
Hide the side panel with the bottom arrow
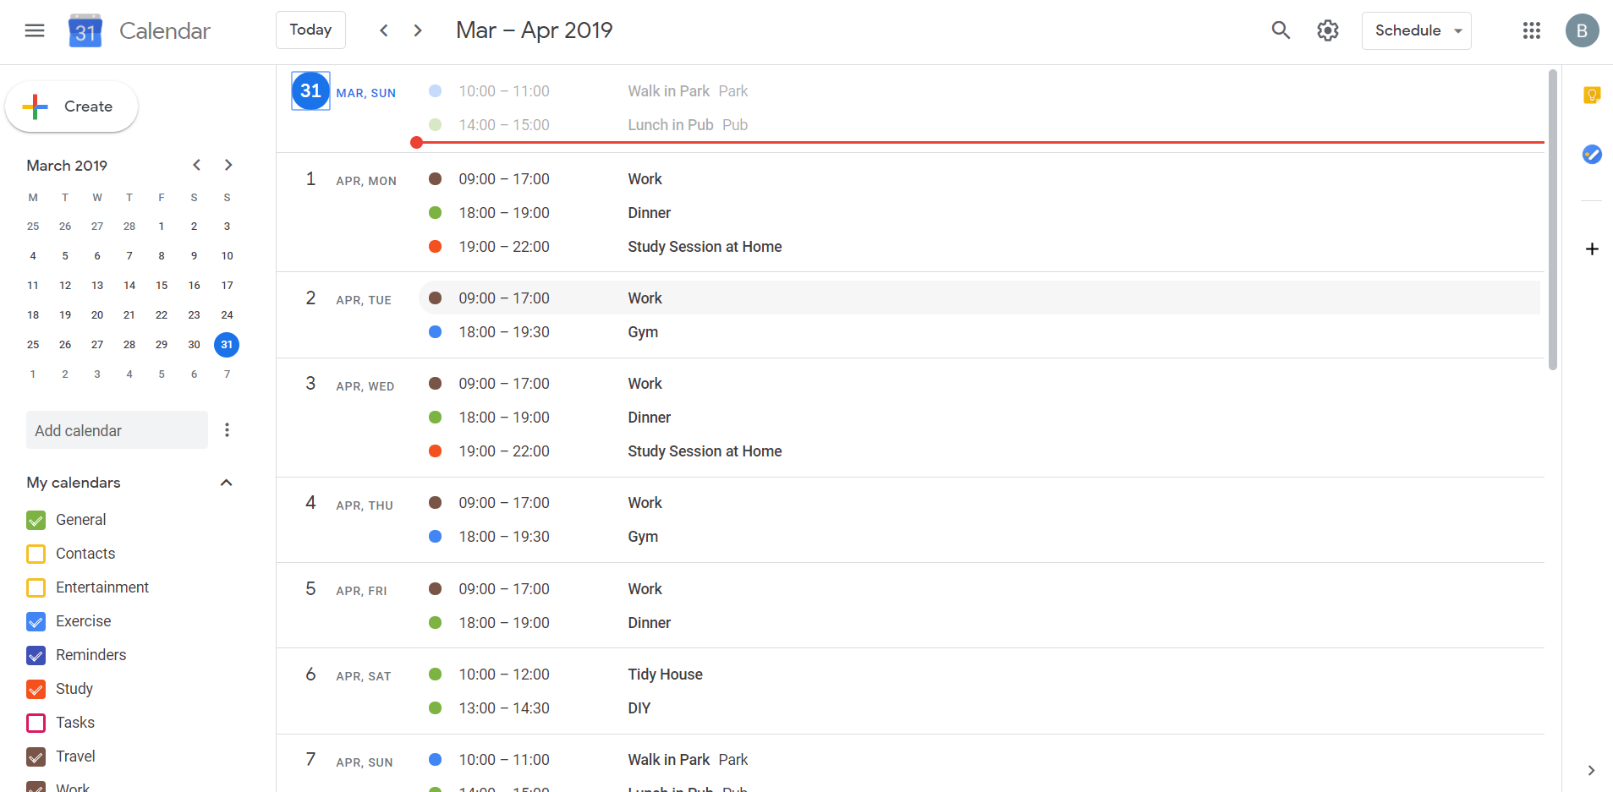1591,770
